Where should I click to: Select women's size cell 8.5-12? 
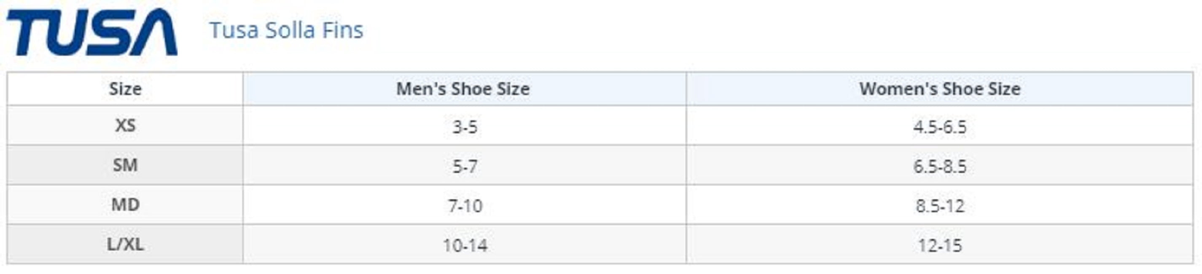(940, 205)
